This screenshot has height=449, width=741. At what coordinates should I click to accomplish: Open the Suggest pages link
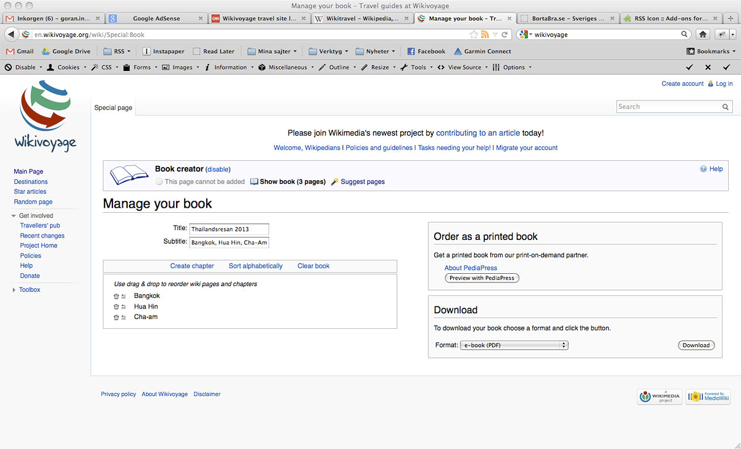[362, 182]
